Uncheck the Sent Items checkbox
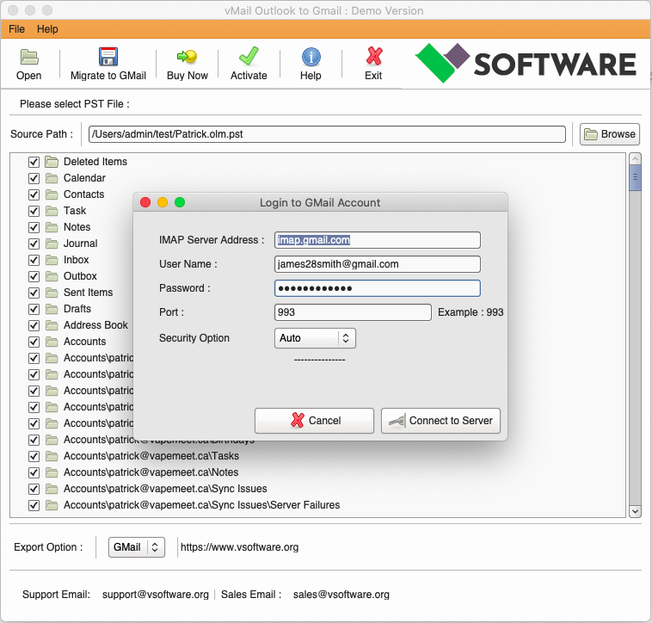652x623 pixels. click(x=34, y=293)
